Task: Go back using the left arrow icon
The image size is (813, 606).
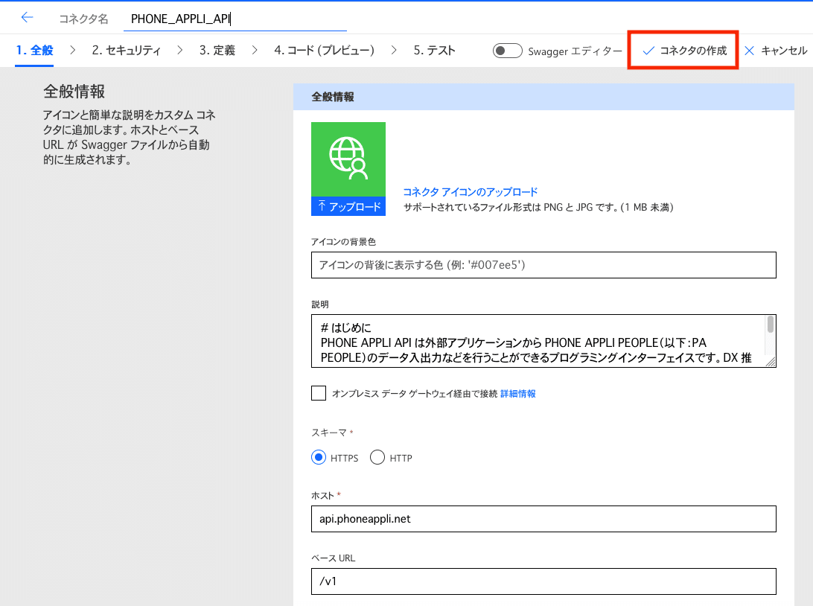Action: 27,18
